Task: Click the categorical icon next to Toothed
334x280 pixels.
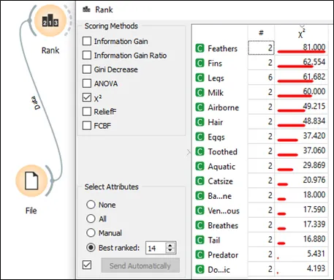Action: pyautogui.click(x=200, y=152)
